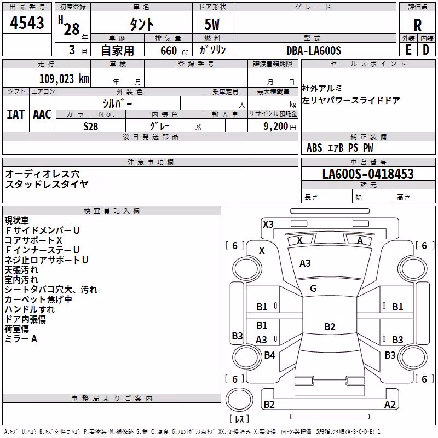Click 左リヤパワースライドドア sales point line
The width and height of the screenshot is (438, 438).
click(351, 100)
